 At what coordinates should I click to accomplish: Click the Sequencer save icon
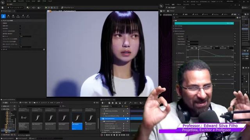pyautogui.click(x=109, y=103)
